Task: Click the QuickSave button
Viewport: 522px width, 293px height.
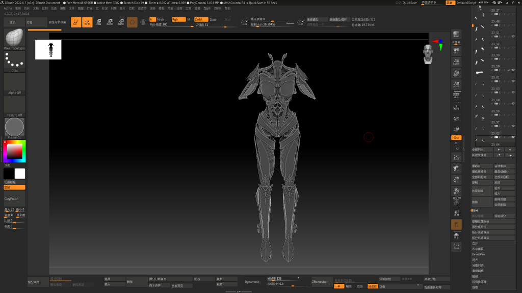Action: (409, 3)
